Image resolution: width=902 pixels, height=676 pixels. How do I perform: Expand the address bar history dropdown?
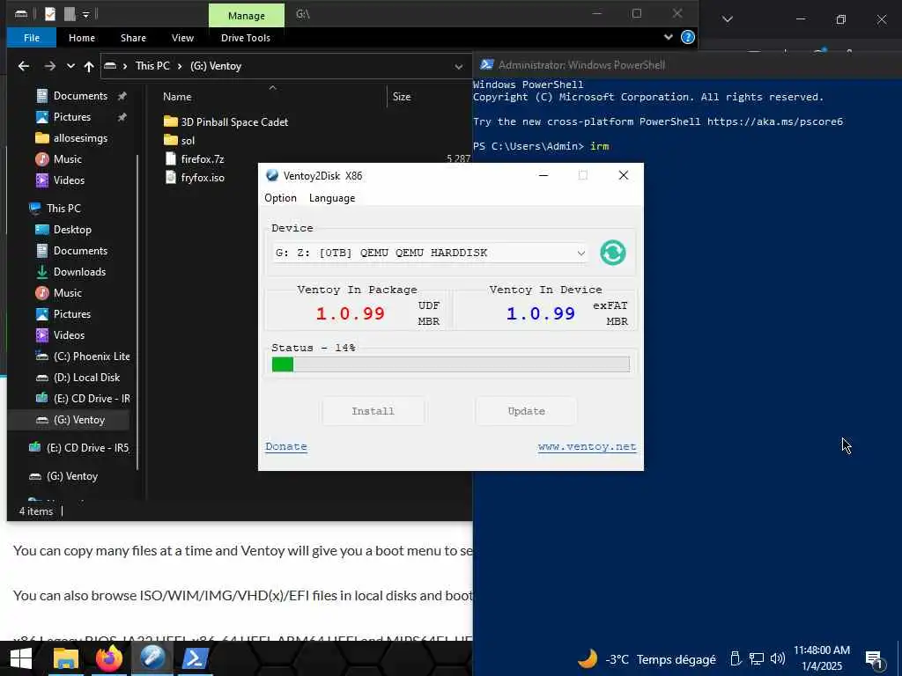coord(458,67)
